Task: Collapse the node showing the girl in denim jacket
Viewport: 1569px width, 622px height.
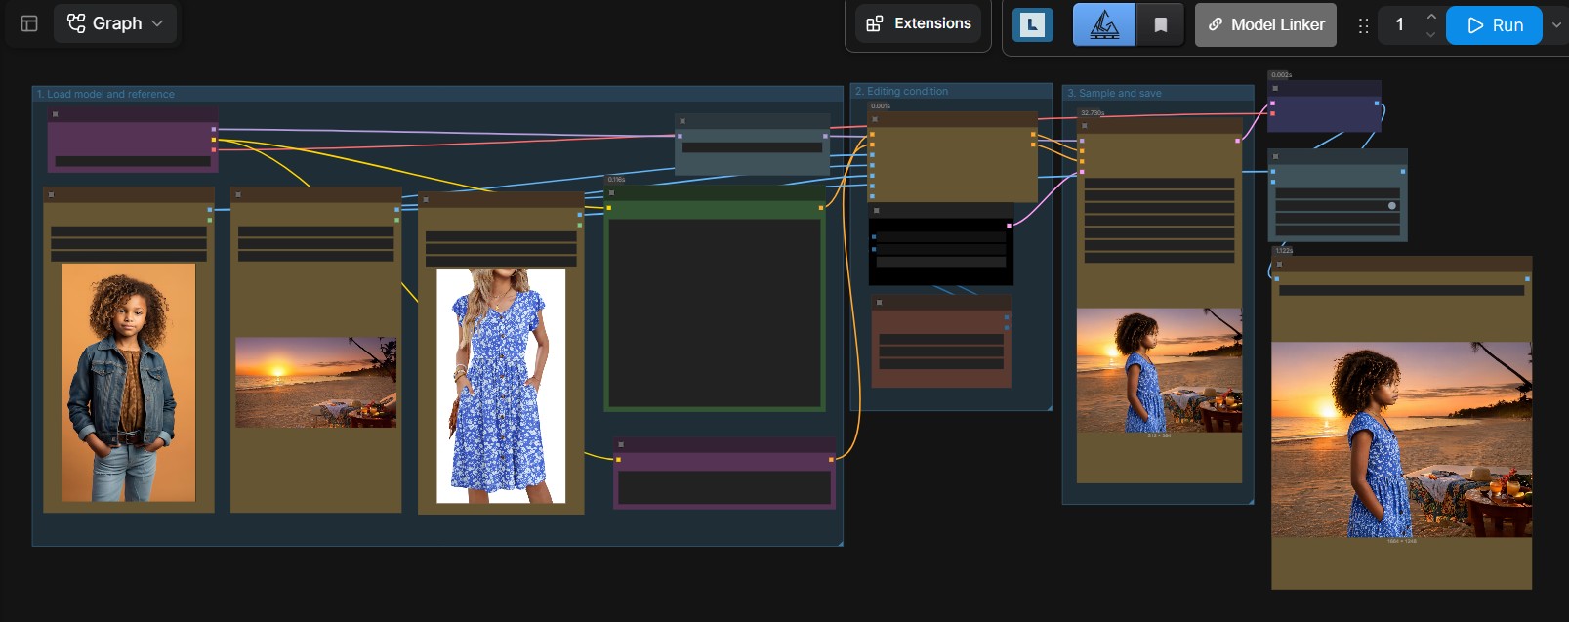Action: tap(52, 195)
